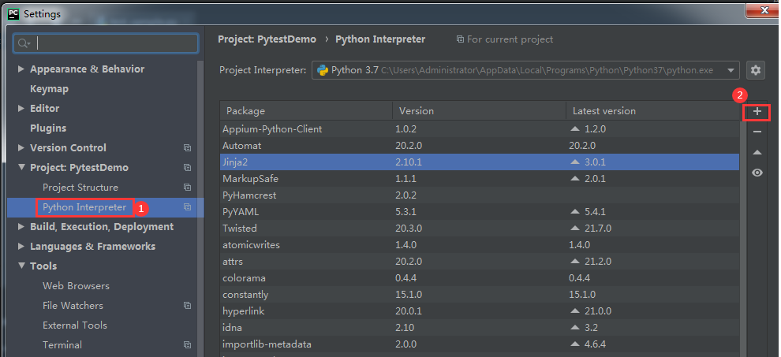Select Keymap settings page
Viewport: 781px width, 357px height.
[x=50, y=88]
